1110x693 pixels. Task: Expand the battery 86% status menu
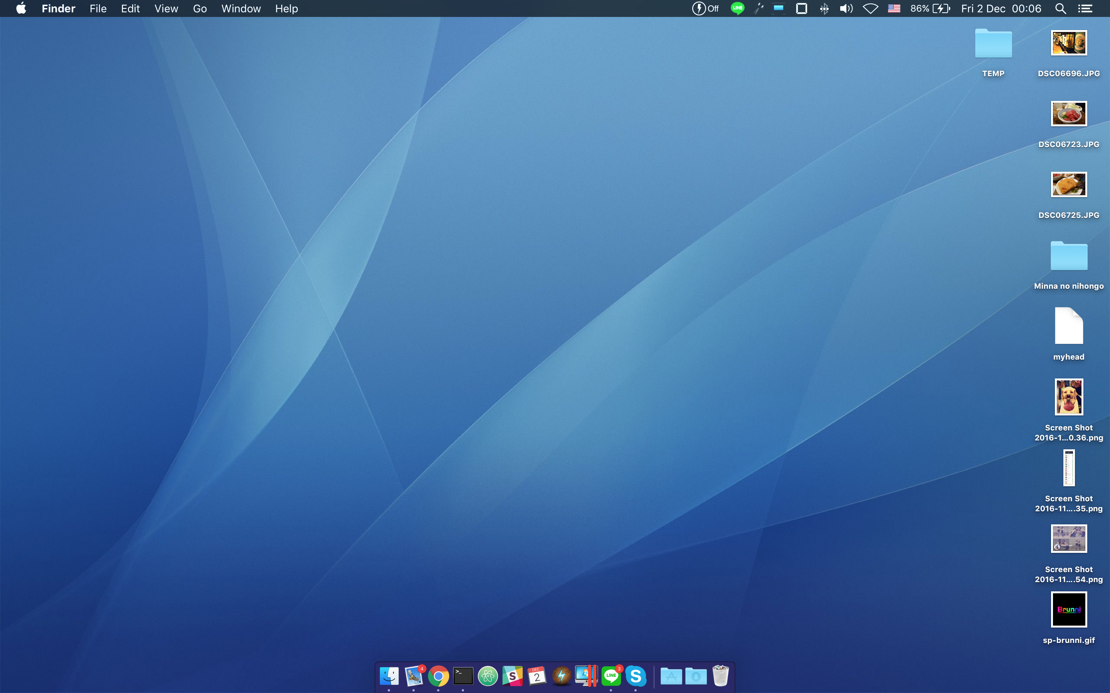point(930,9)
